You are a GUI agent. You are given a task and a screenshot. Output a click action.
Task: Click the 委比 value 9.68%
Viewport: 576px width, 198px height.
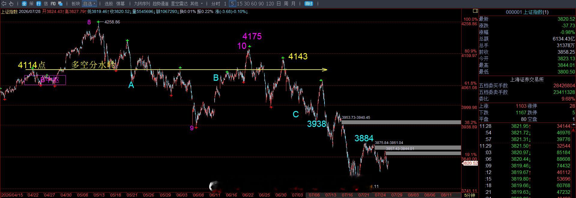click(568, 99)
